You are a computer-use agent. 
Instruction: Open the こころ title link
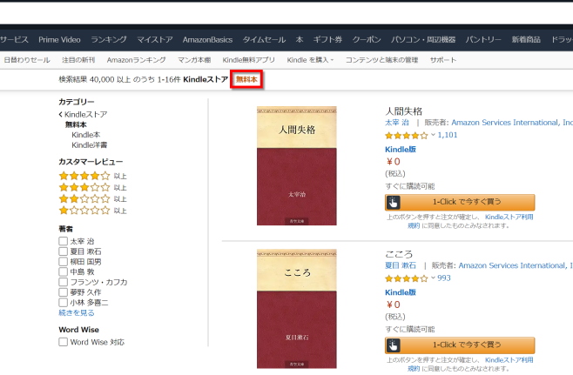pos(399,254)
